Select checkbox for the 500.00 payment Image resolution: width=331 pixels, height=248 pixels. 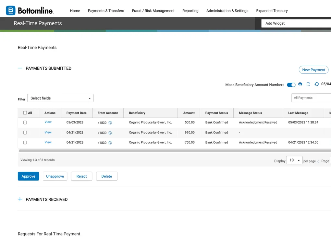click(25, 123)
